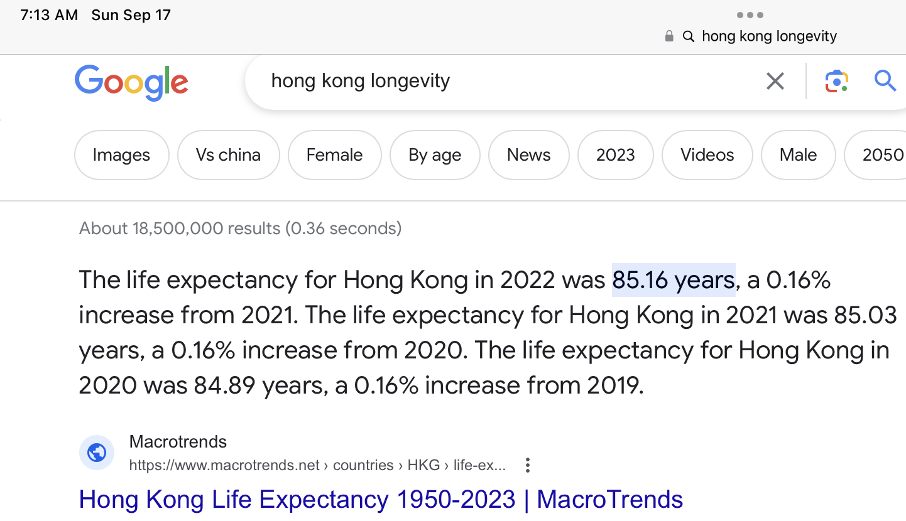906x521 pixels.
Task: Select the 2023 filter chip
Action: [x=615, y=155]
